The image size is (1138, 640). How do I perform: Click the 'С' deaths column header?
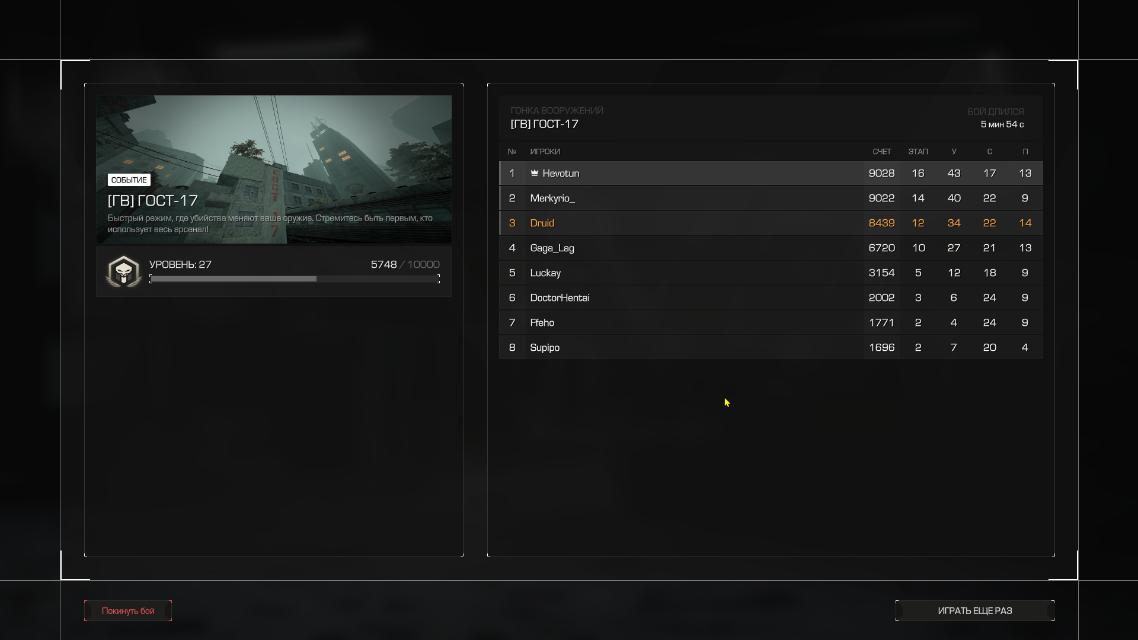tap(989, 152)
